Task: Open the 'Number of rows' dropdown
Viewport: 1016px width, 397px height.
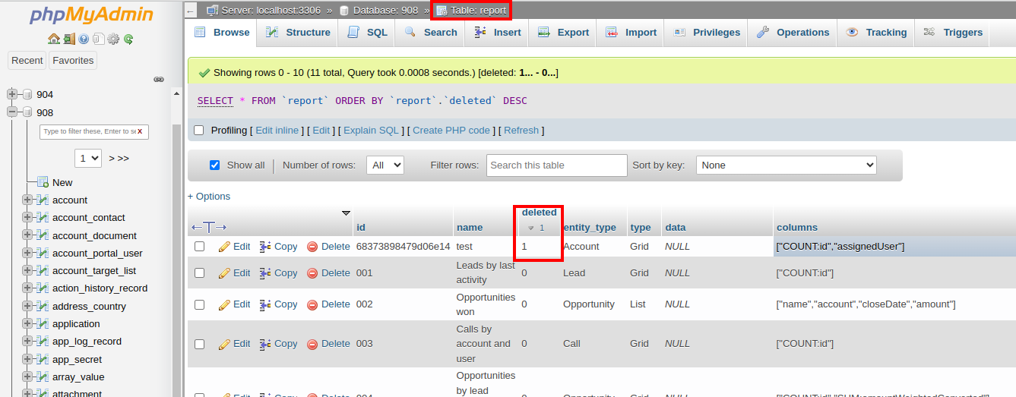Action: click(385, 165)
